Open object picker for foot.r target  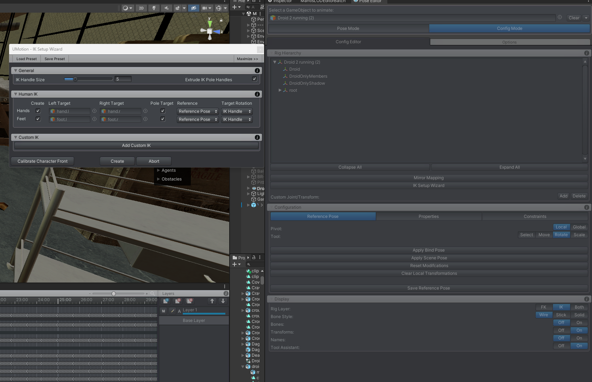coord(145,119)
